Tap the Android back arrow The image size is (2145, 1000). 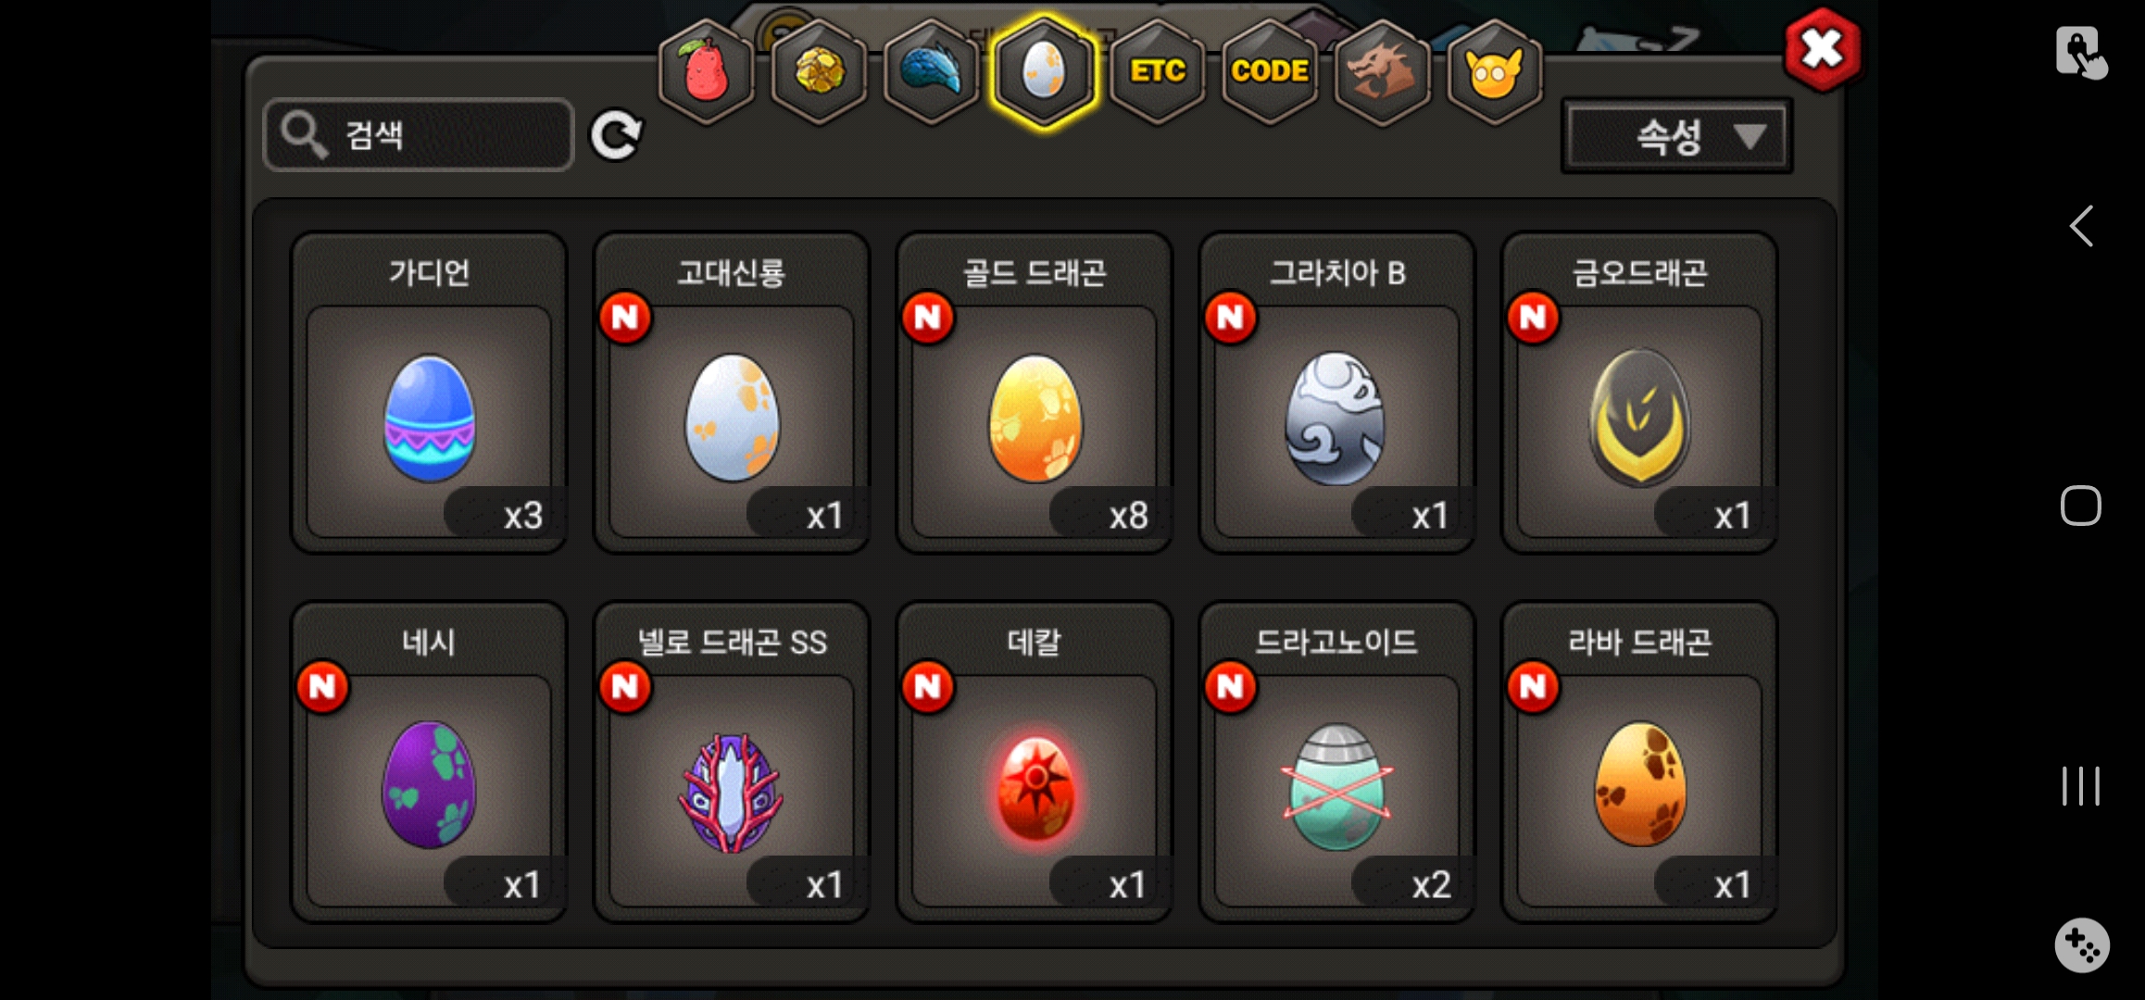click(x=2081, y=226)
